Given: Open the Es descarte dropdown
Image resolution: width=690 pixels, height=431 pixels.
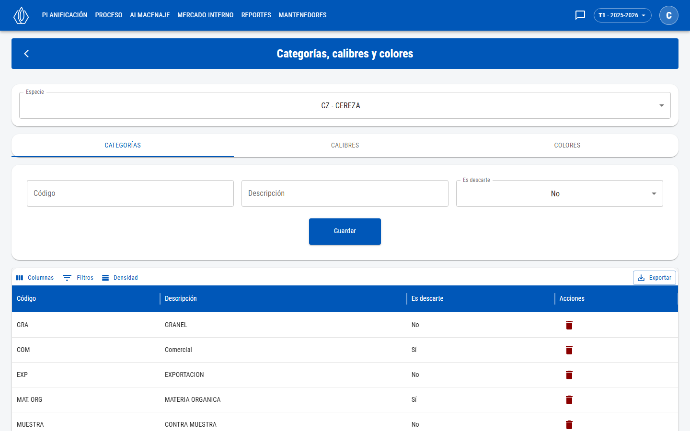Looking at the screenshot, I should click(560, 193).
